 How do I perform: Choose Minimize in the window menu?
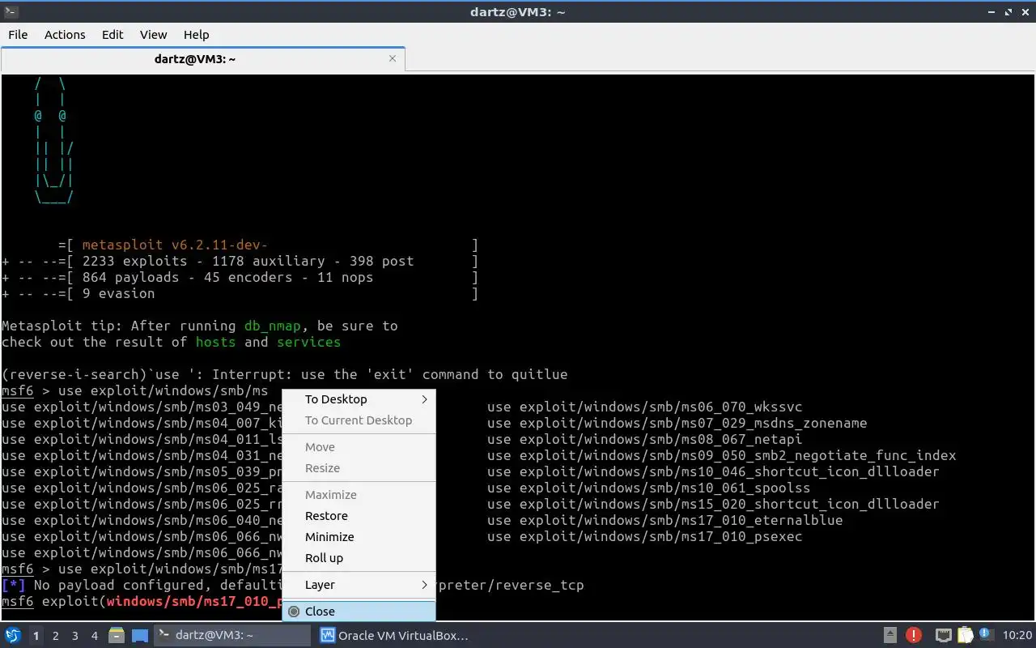[359, 537]
